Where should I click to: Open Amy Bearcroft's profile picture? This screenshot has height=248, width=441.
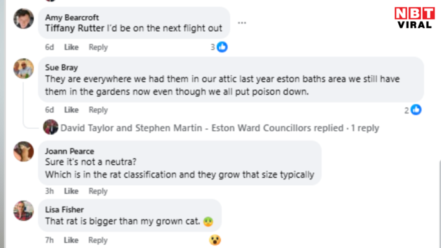[23, 19]
